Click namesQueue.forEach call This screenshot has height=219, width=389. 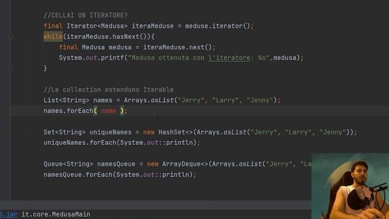pyautogui.click(x=78, y=175)
